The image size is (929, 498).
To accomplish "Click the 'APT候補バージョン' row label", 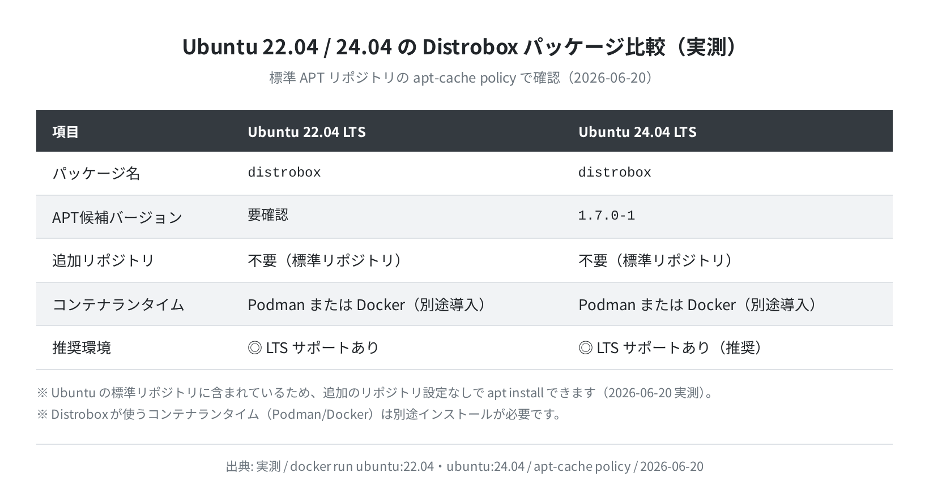I will tap(117, 217).
